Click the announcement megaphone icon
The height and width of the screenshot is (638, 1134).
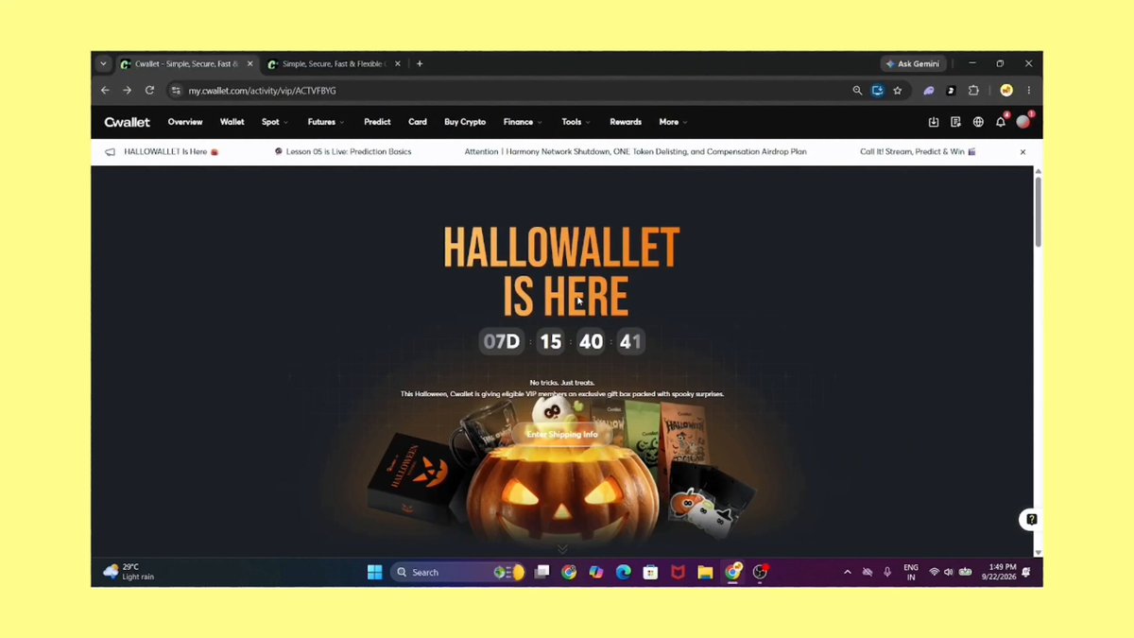tap(111, 151)
